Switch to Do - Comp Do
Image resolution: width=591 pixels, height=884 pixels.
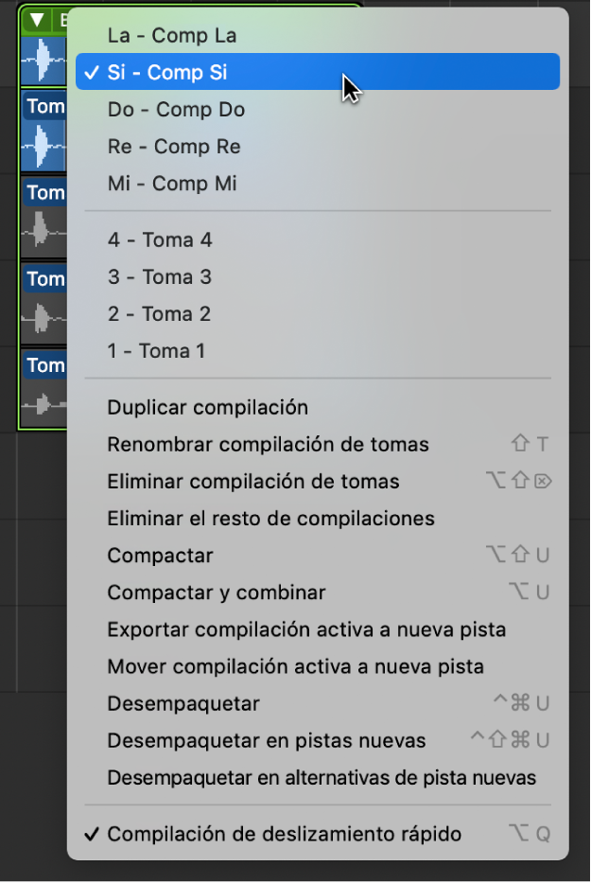tap(176, 110)
